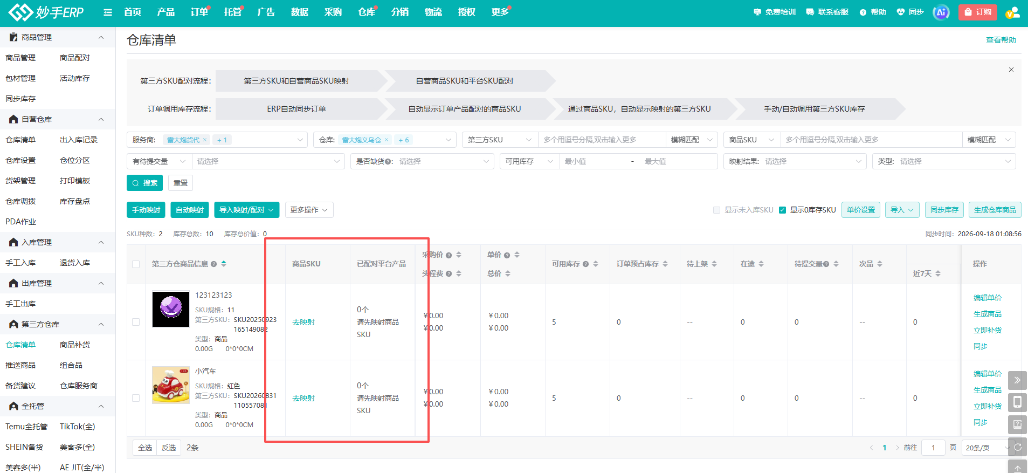The width and height of the screenshot is (1028, 473).
Task: Close the flow guide banner
Action: (x=1011, y=70)
